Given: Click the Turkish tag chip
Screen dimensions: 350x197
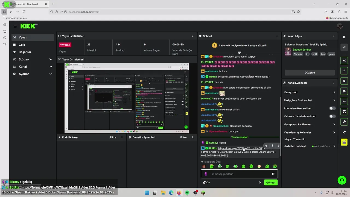Looking at the screenshot, I should coord(298,54).
